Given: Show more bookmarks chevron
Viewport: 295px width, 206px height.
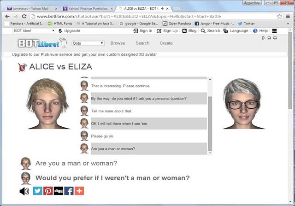Looking at the screenshot, I should [288, 24].
